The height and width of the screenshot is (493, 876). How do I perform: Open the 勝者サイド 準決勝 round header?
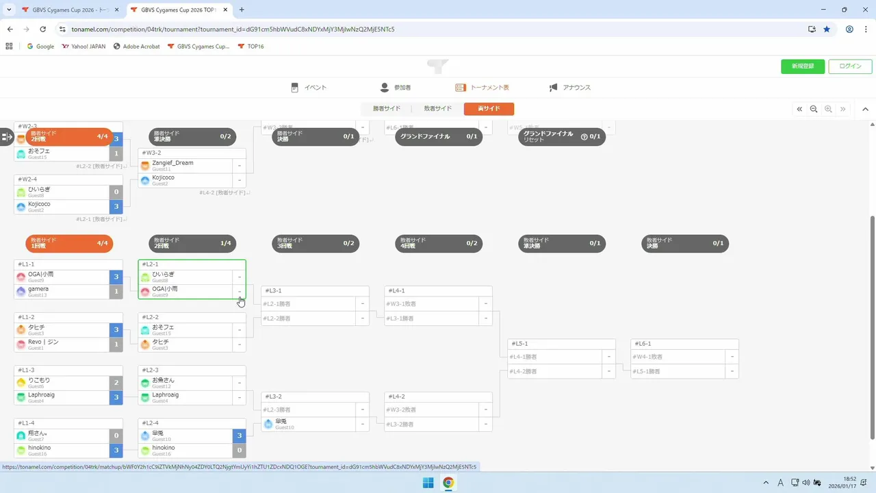192,137
